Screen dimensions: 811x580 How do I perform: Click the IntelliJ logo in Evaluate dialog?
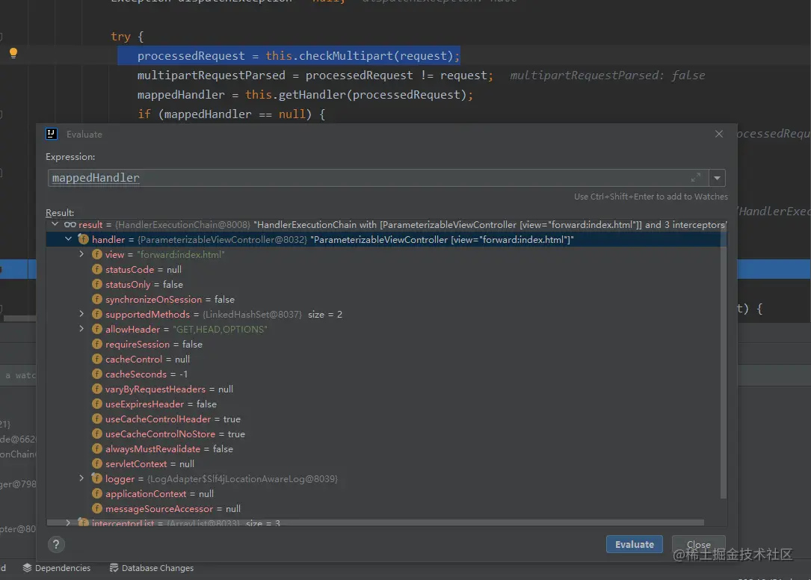tap(52, 134)
